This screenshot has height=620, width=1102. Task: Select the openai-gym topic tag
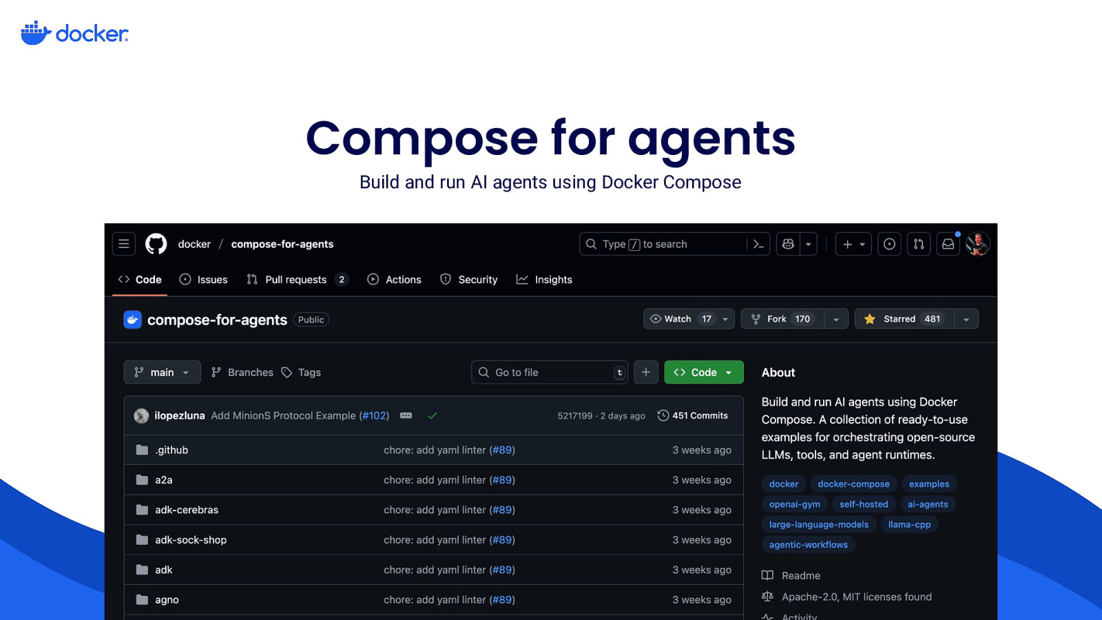coord(795,504)
